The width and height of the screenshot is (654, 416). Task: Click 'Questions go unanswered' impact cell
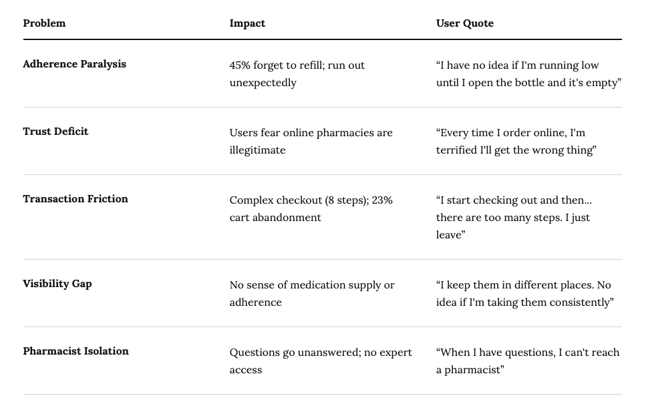tap(321, 361)
